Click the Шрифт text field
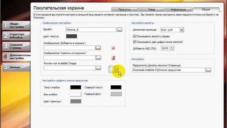The image size is (227, 128). [x=91, y=30]
